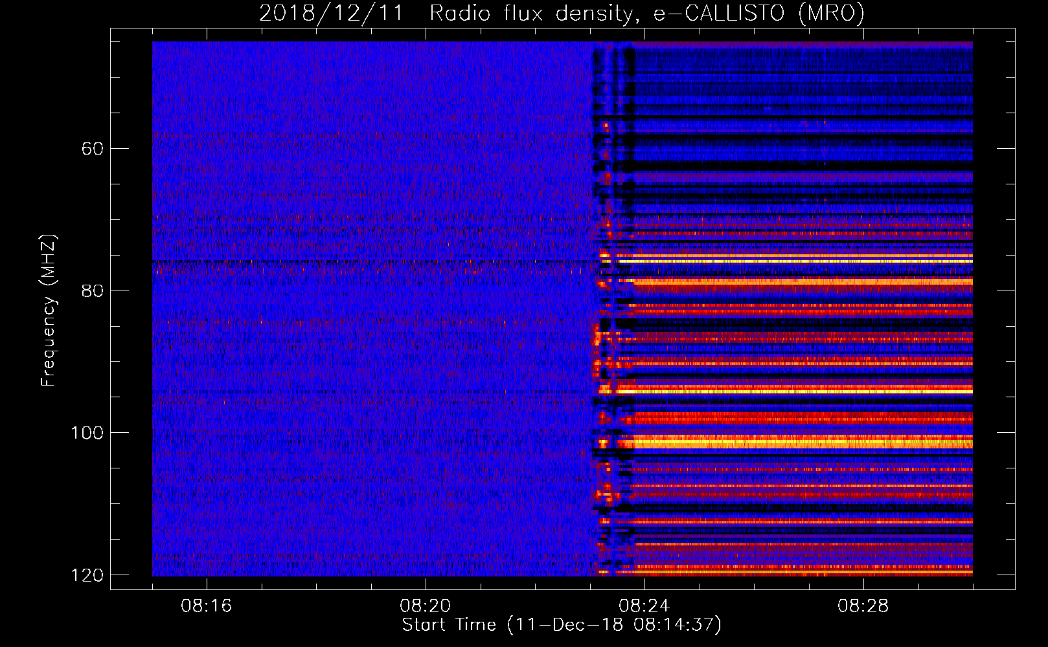This screenshot has width=1048, height=647.
Task: Click the 08:16 time tick label
Action: tap(207, 606)
